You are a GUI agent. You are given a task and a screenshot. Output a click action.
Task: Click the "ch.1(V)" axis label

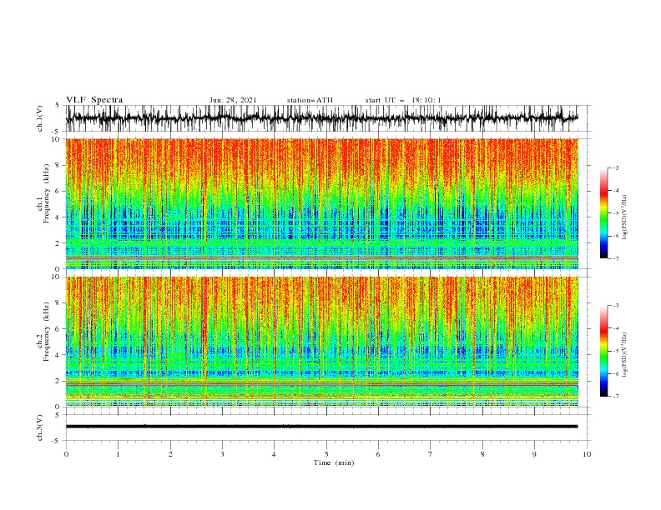point(40,118)
